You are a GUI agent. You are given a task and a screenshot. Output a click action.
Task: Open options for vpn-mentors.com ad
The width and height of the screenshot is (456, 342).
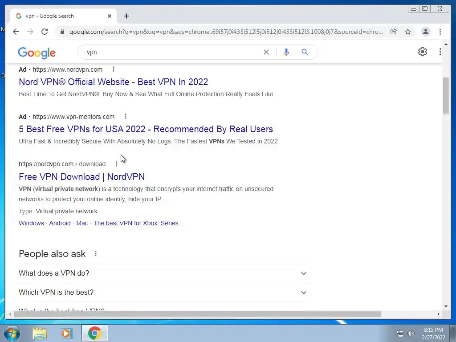(125, 116)
